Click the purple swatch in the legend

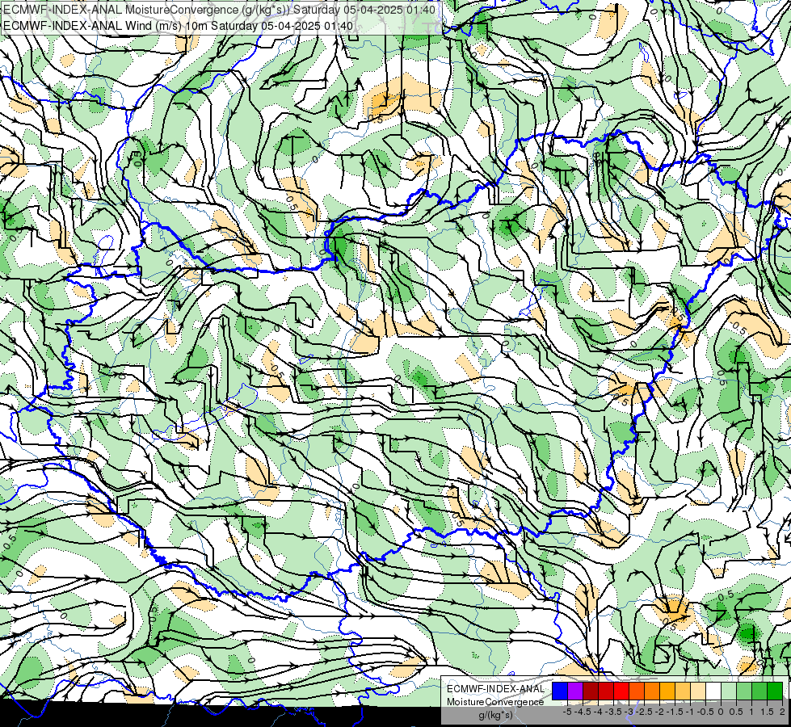[x=575, y=691]
